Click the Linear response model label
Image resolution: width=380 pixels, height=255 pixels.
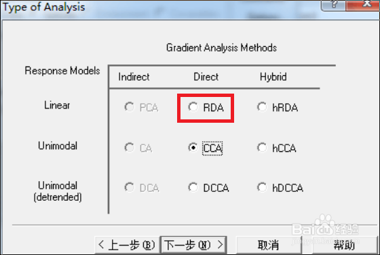point(57,105)
